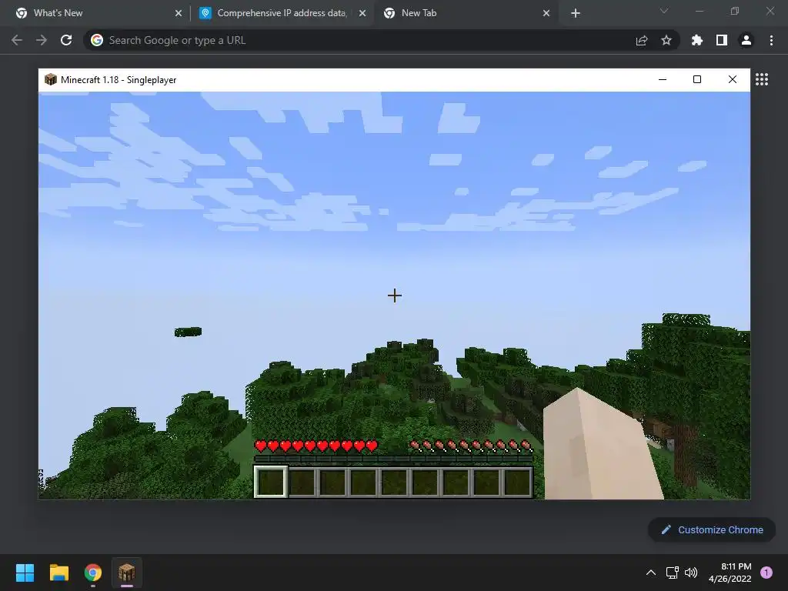Open the volume control in the tray
The image size is (788, 591).
click(x=692, y=573)
